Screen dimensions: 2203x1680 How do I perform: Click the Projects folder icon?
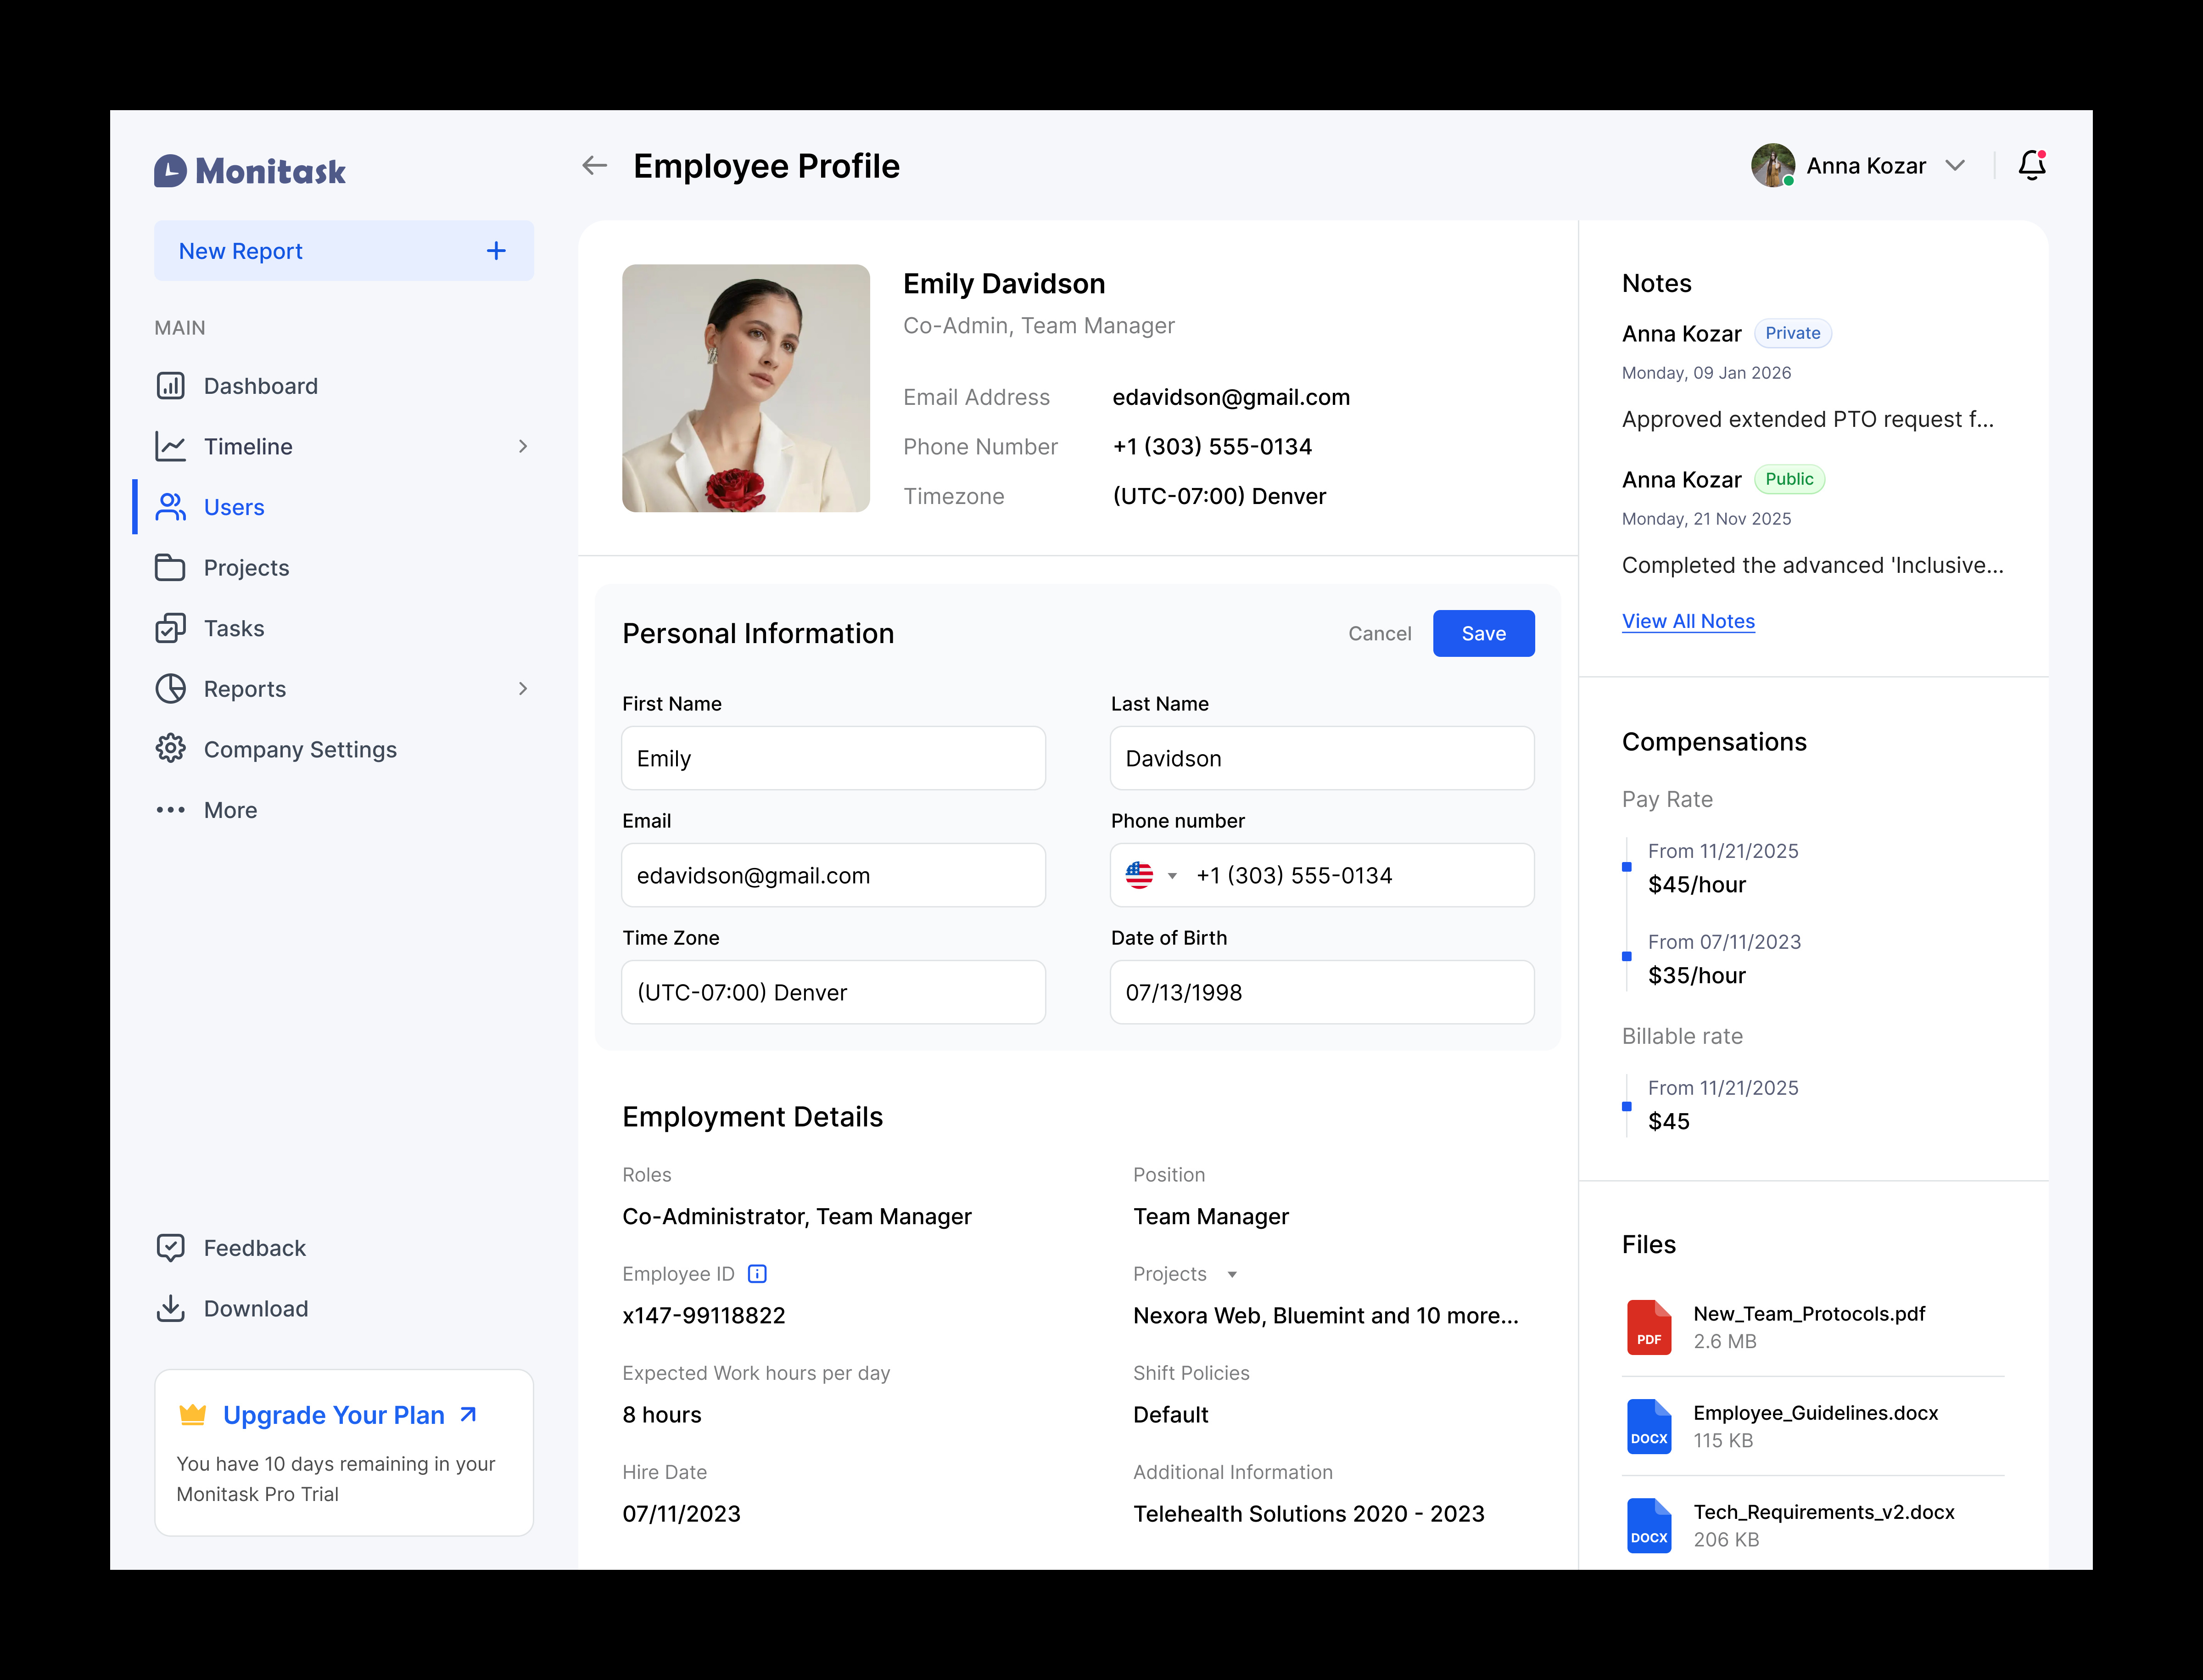click(171, 567)
